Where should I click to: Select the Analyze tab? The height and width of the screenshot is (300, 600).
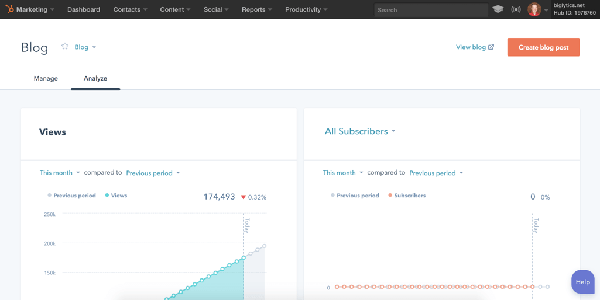coord(95,79)
